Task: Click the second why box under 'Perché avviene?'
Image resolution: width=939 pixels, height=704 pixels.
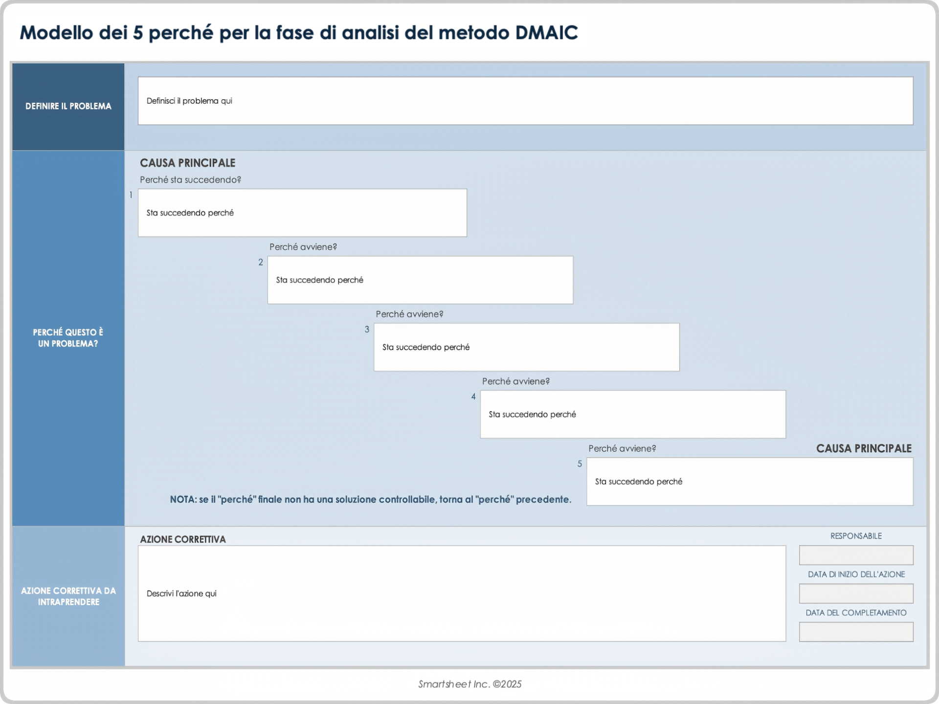Action: click(420, 280)
